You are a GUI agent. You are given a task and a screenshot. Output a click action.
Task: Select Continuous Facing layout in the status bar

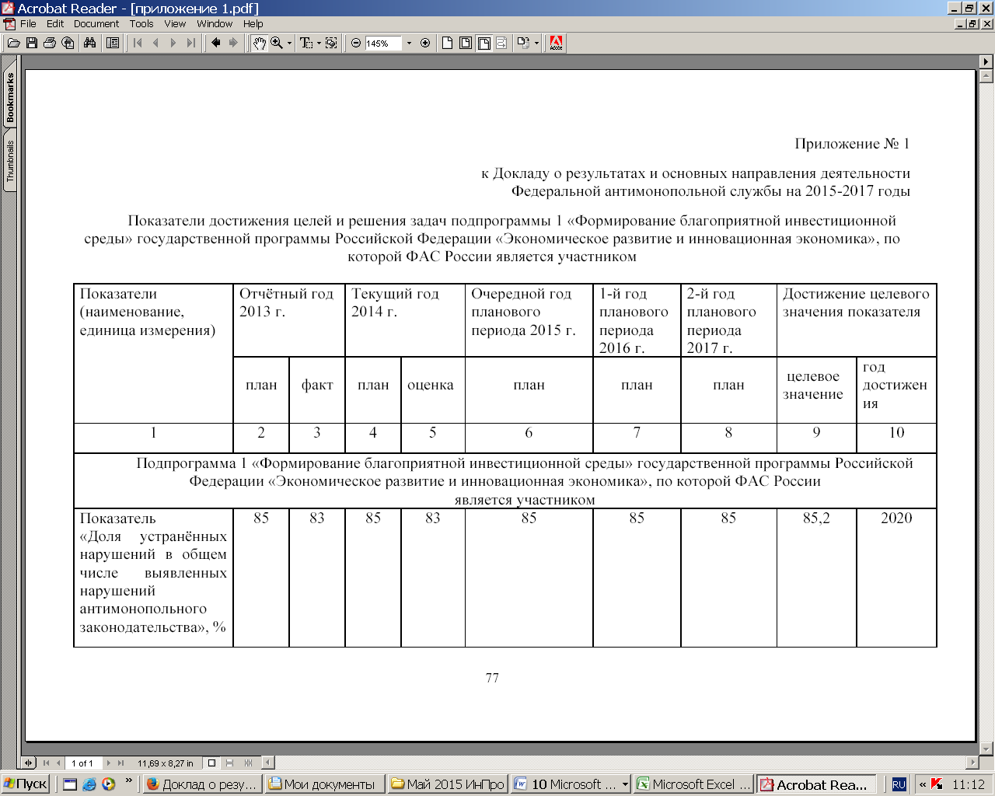[x=249, y=763]
